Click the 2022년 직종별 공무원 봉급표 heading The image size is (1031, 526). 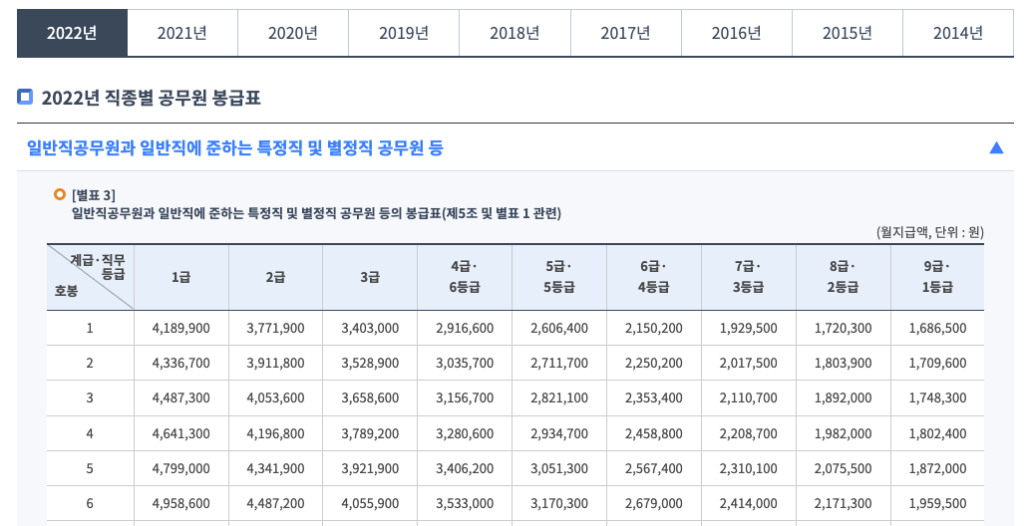tap(152, 98)
